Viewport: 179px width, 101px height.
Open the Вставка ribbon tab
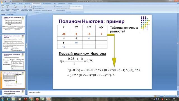pyautogui.click(x=14, y=4)
